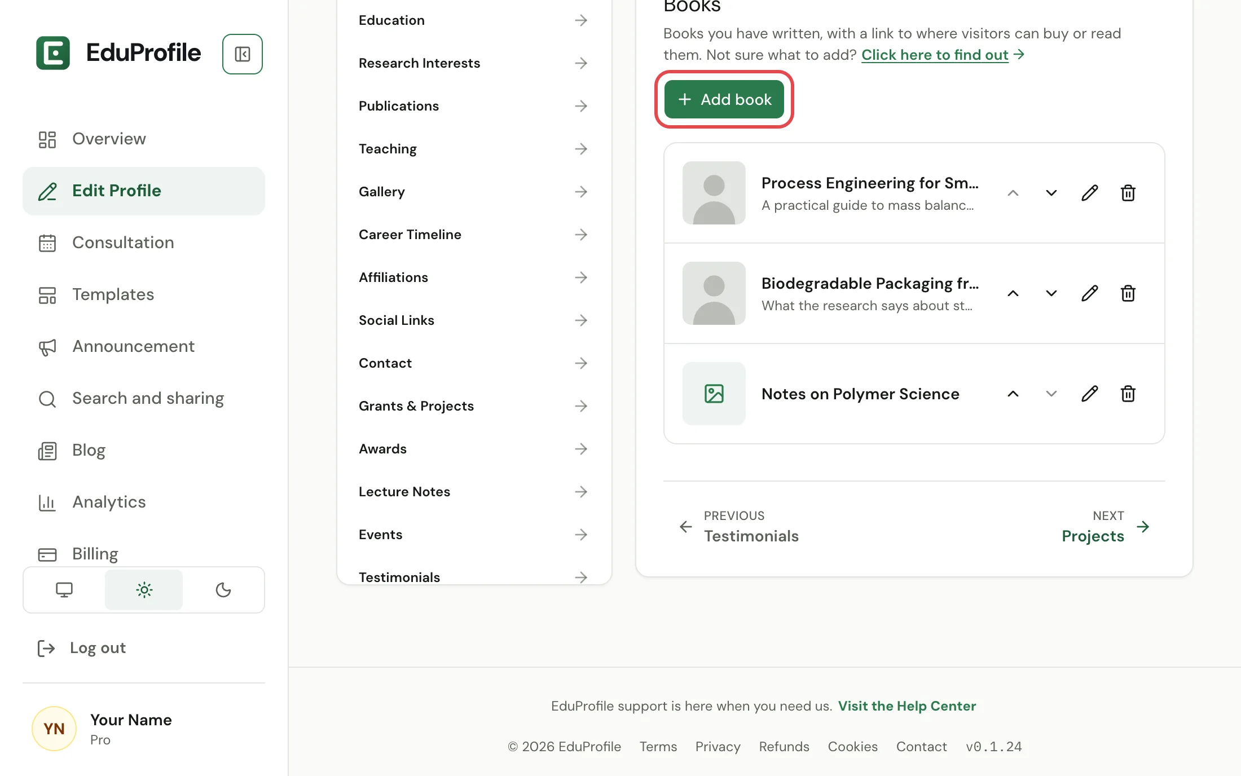Image resolution: width=1241 pixels, height=776 pixels.
Task: Collapse the sidebar with the panel icon
Action: point(243,54)
